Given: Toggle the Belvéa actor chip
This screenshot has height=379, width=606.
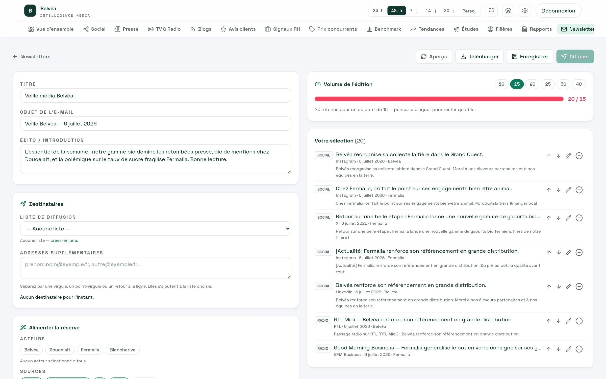Looking at the screenshot, I should click(32, 350).
